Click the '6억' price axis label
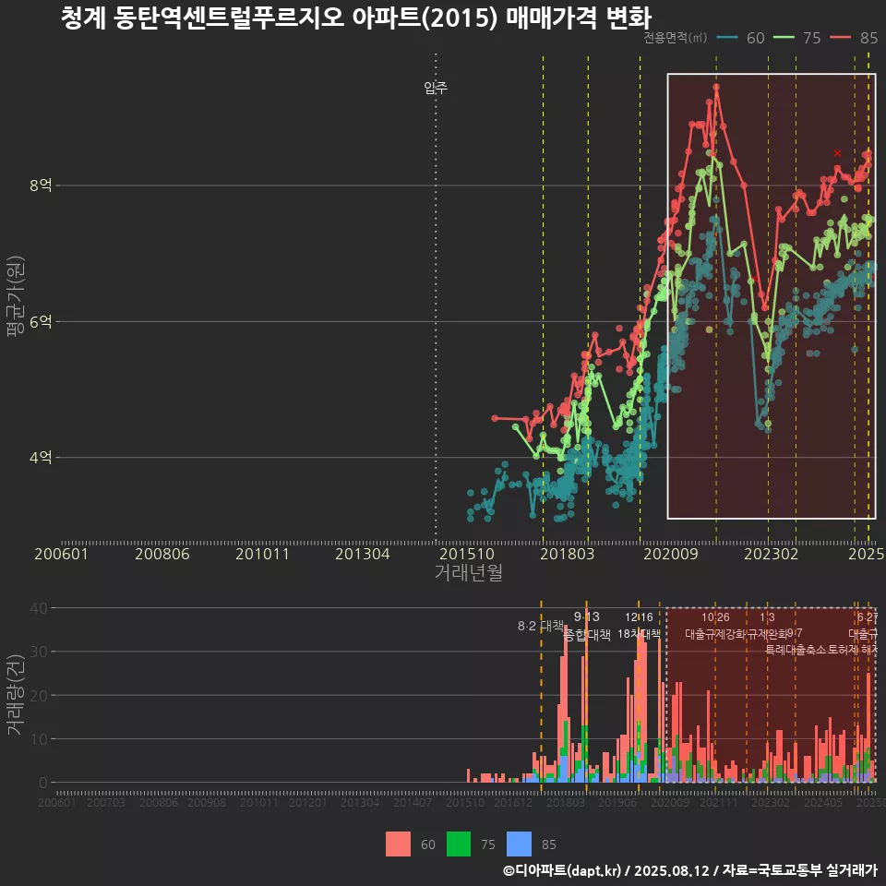Screen dimensions: 886x886 pos(41,321)
